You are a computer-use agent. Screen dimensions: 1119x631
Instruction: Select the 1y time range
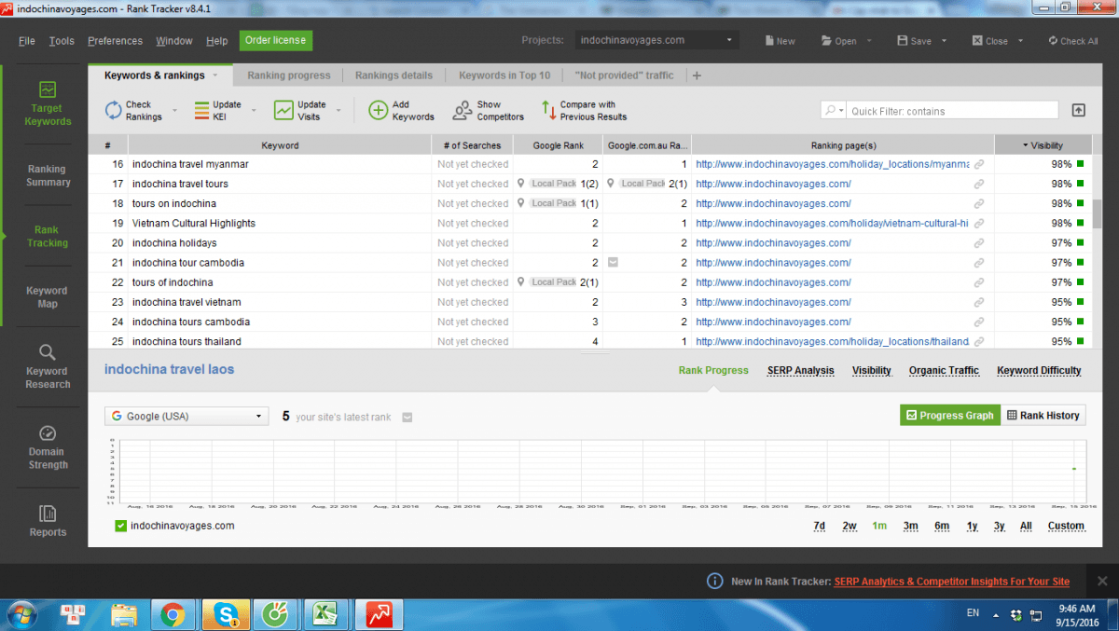click(x=972, y=526)
